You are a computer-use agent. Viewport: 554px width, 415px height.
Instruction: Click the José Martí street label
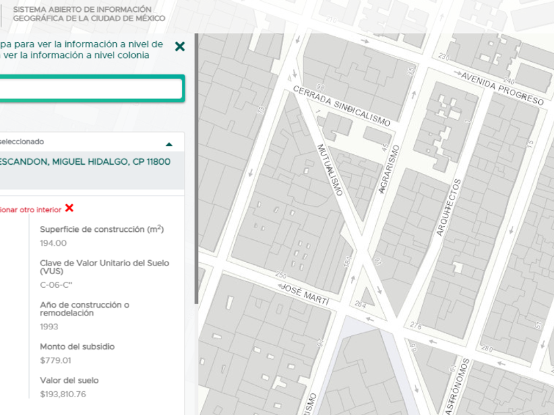tap(305, 293)
